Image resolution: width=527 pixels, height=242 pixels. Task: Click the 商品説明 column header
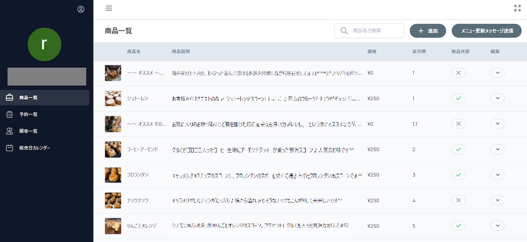tap(181, 51)
